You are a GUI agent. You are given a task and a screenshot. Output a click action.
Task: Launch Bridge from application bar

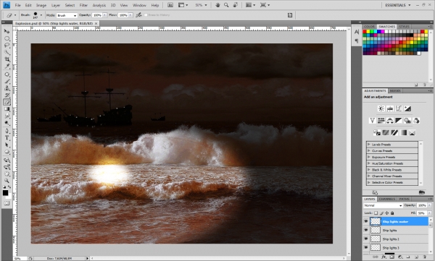[170, 5]
